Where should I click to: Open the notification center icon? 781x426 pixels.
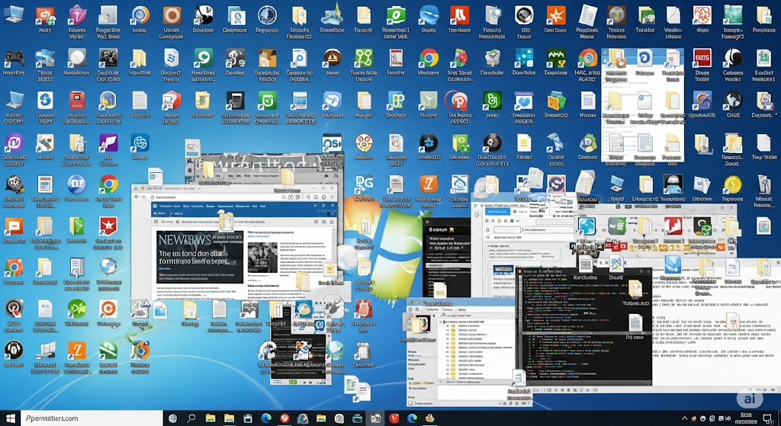[767, 418]
